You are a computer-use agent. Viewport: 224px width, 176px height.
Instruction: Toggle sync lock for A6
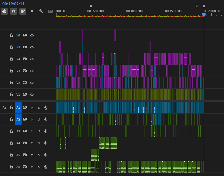[x=25, y=167]
